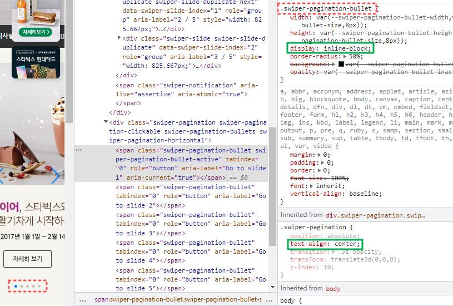Edit the text-align: center declaration

pyautogui.click(x=325, y=244)
